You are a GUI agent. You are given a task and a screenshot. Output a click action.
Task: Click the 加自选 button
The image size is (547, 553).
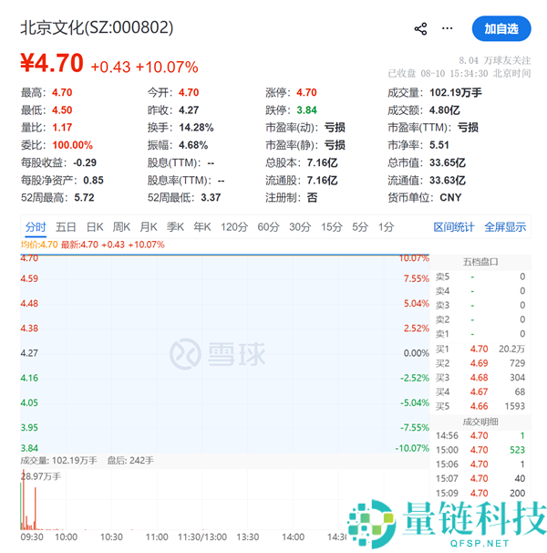(501, 28)
